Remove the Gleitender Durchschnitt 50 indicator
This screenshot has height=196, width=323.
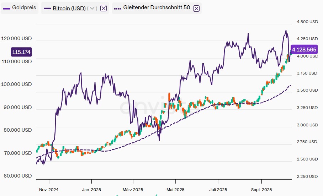click(x=196, y=8)
